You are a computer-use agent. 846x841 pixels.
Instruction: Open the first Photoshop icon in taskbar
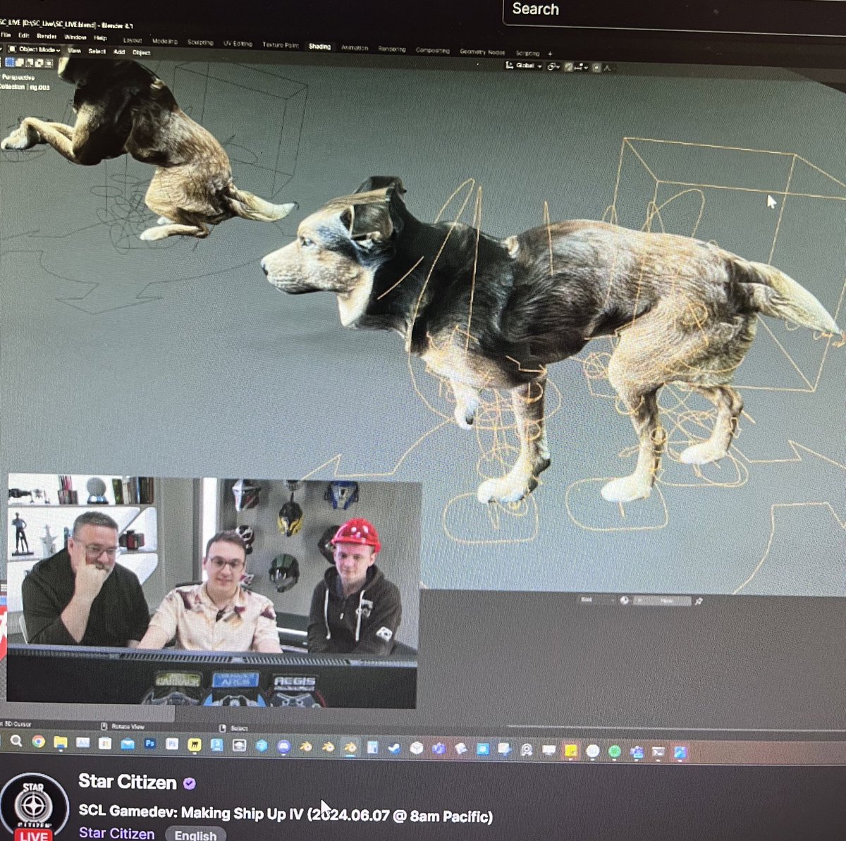(x=149, y=744)
